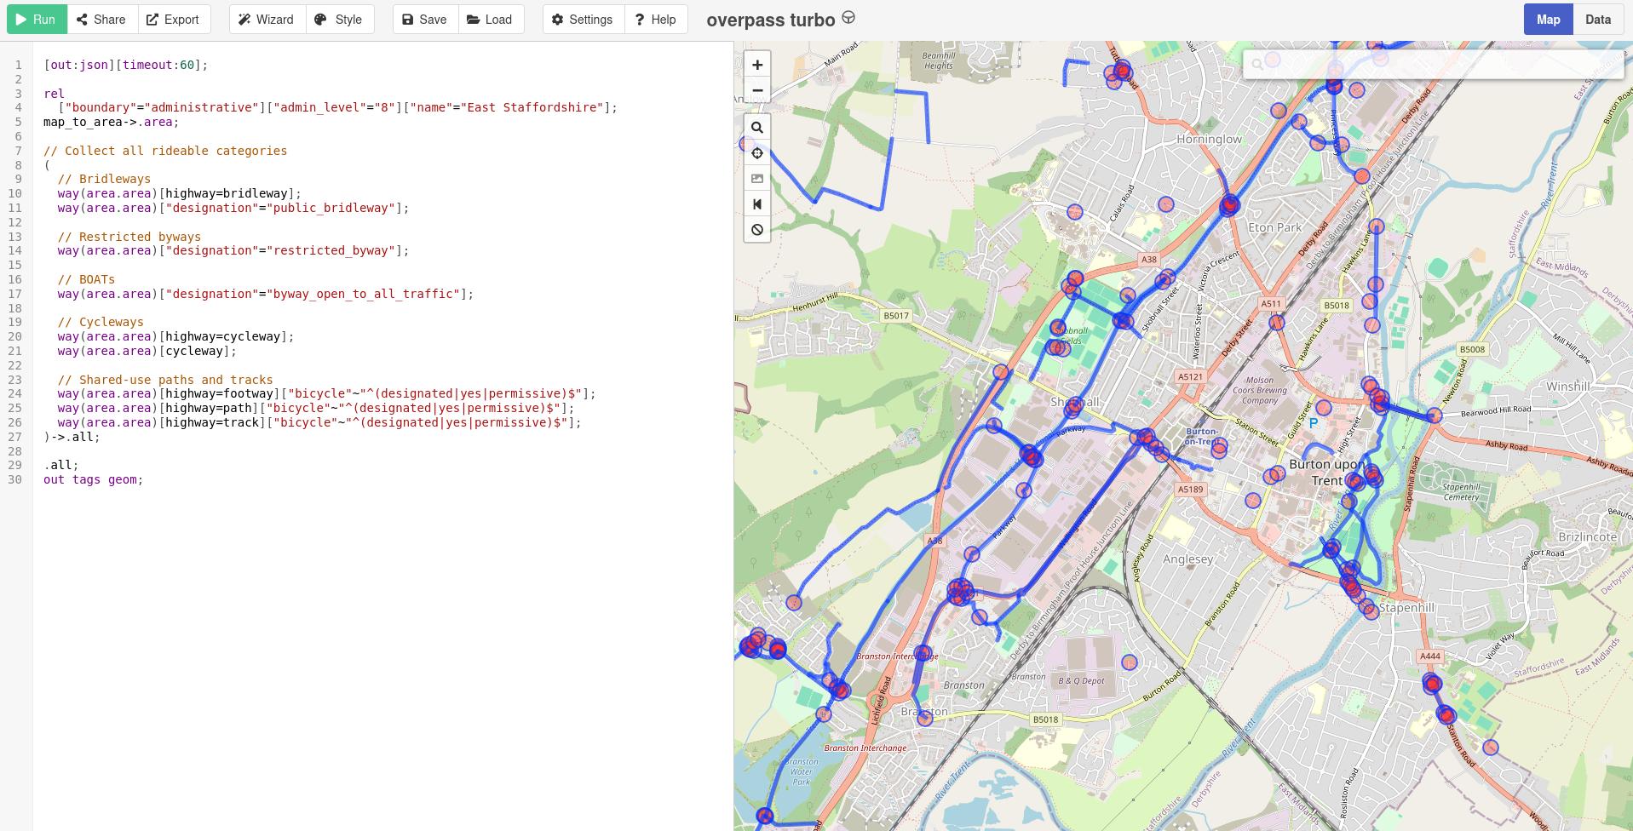Click the Export button
The width and height of the screenshot is (1633, 831).
[x=173, y=20]
